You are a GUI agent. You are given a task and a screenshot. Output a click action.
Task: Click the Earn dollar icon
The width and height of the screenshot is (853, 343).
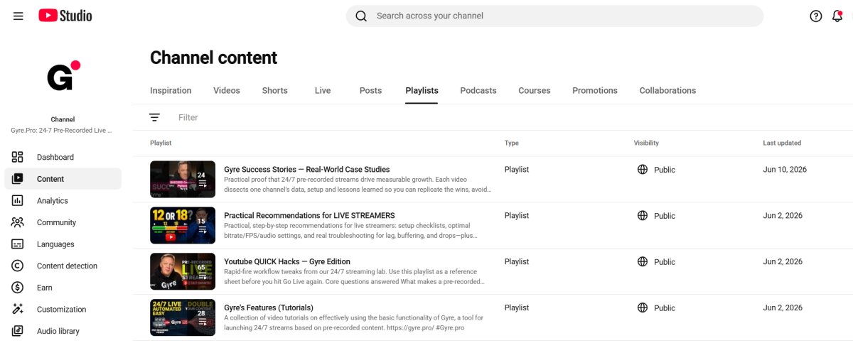(18, 288)
